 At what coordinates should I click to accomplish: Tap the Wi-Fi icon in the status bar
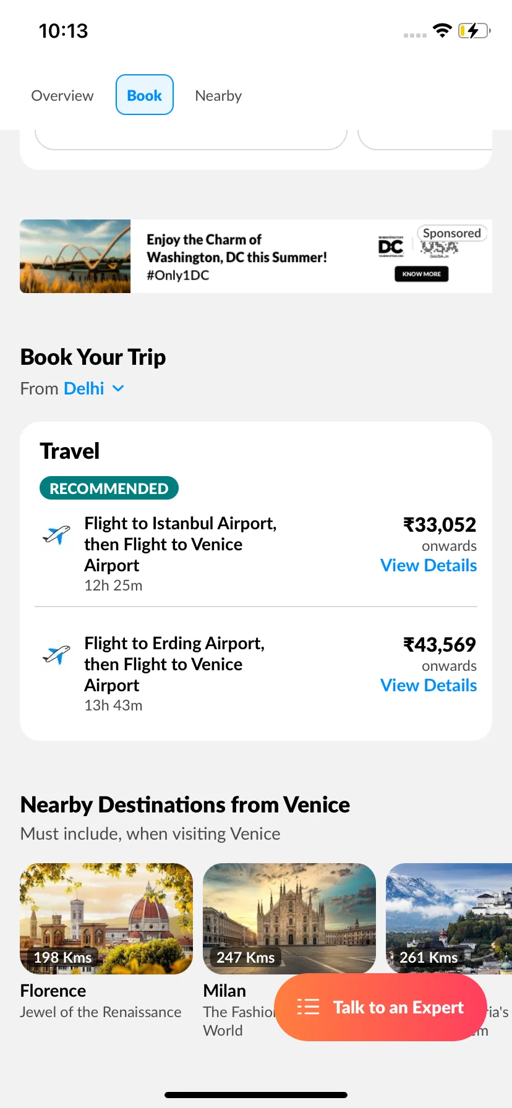[x=442, y=30]
